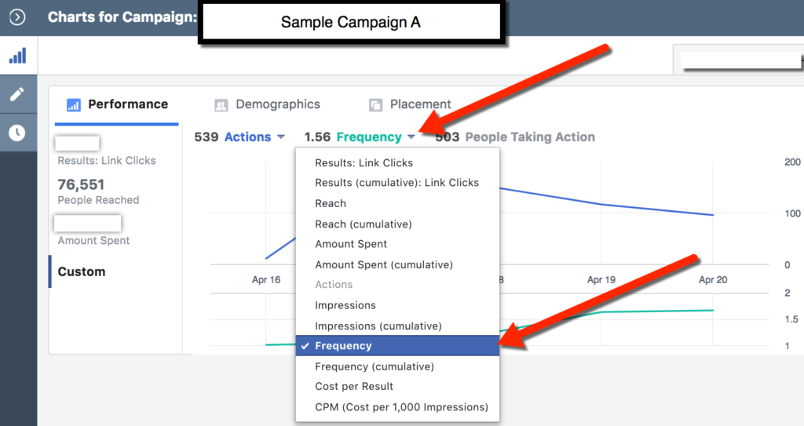Click the clock history sidebar icon
This screenshot has width=804, height=426.
pyautogui.click(x=17, y=133)
